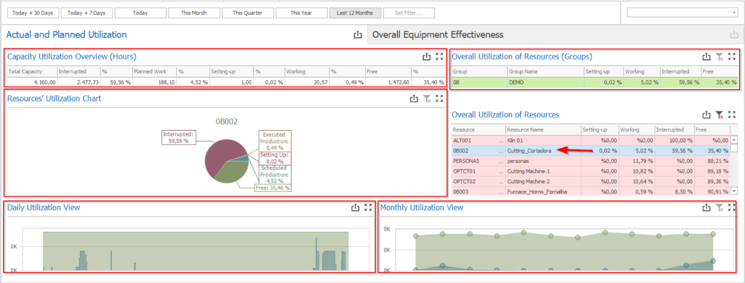Screen dimensions: 745x283
Task: Maximize the Daily Utilization View panel
Action: coord(368,208)
